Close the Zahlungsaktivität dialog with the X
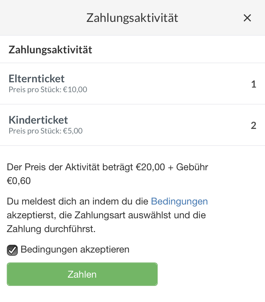 pyautogui.click(x=247, y=18)
